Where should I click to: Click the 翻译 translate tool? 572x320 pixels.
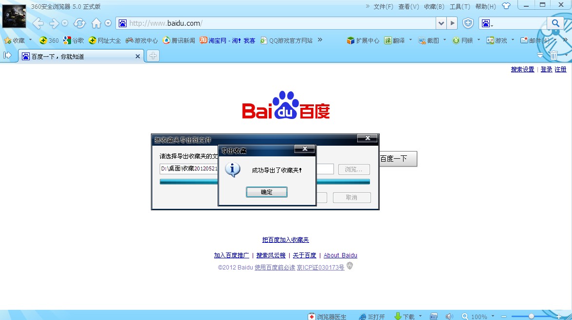[394, 40]
